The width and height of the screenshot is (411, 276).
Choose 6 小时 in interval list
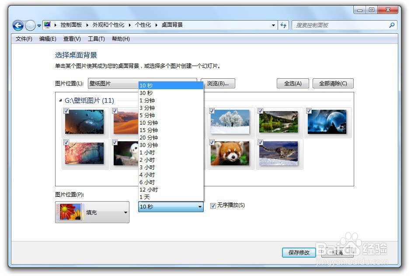point(171,182)
